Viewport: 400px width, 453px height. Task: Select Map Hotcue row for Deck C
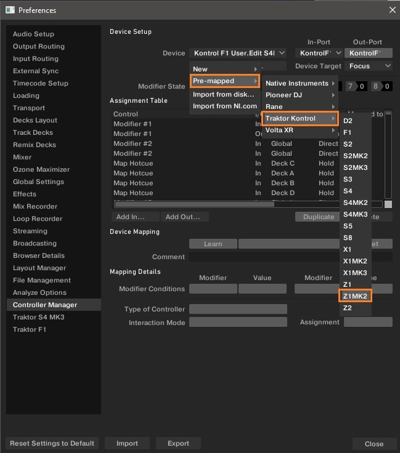[x=226, y=164]
